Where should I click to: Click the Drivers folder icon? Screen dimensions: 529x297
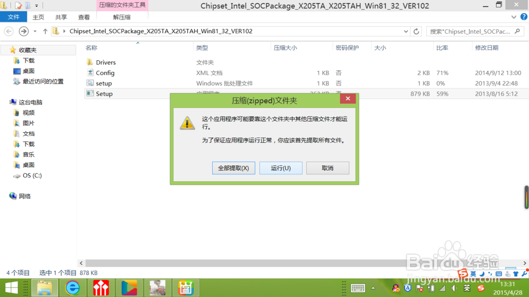point(90,62)
